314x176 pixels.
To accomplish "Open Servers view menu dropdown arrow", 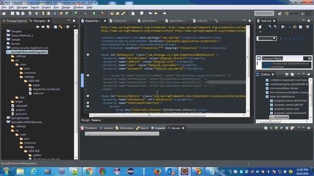I will [299, 128].
